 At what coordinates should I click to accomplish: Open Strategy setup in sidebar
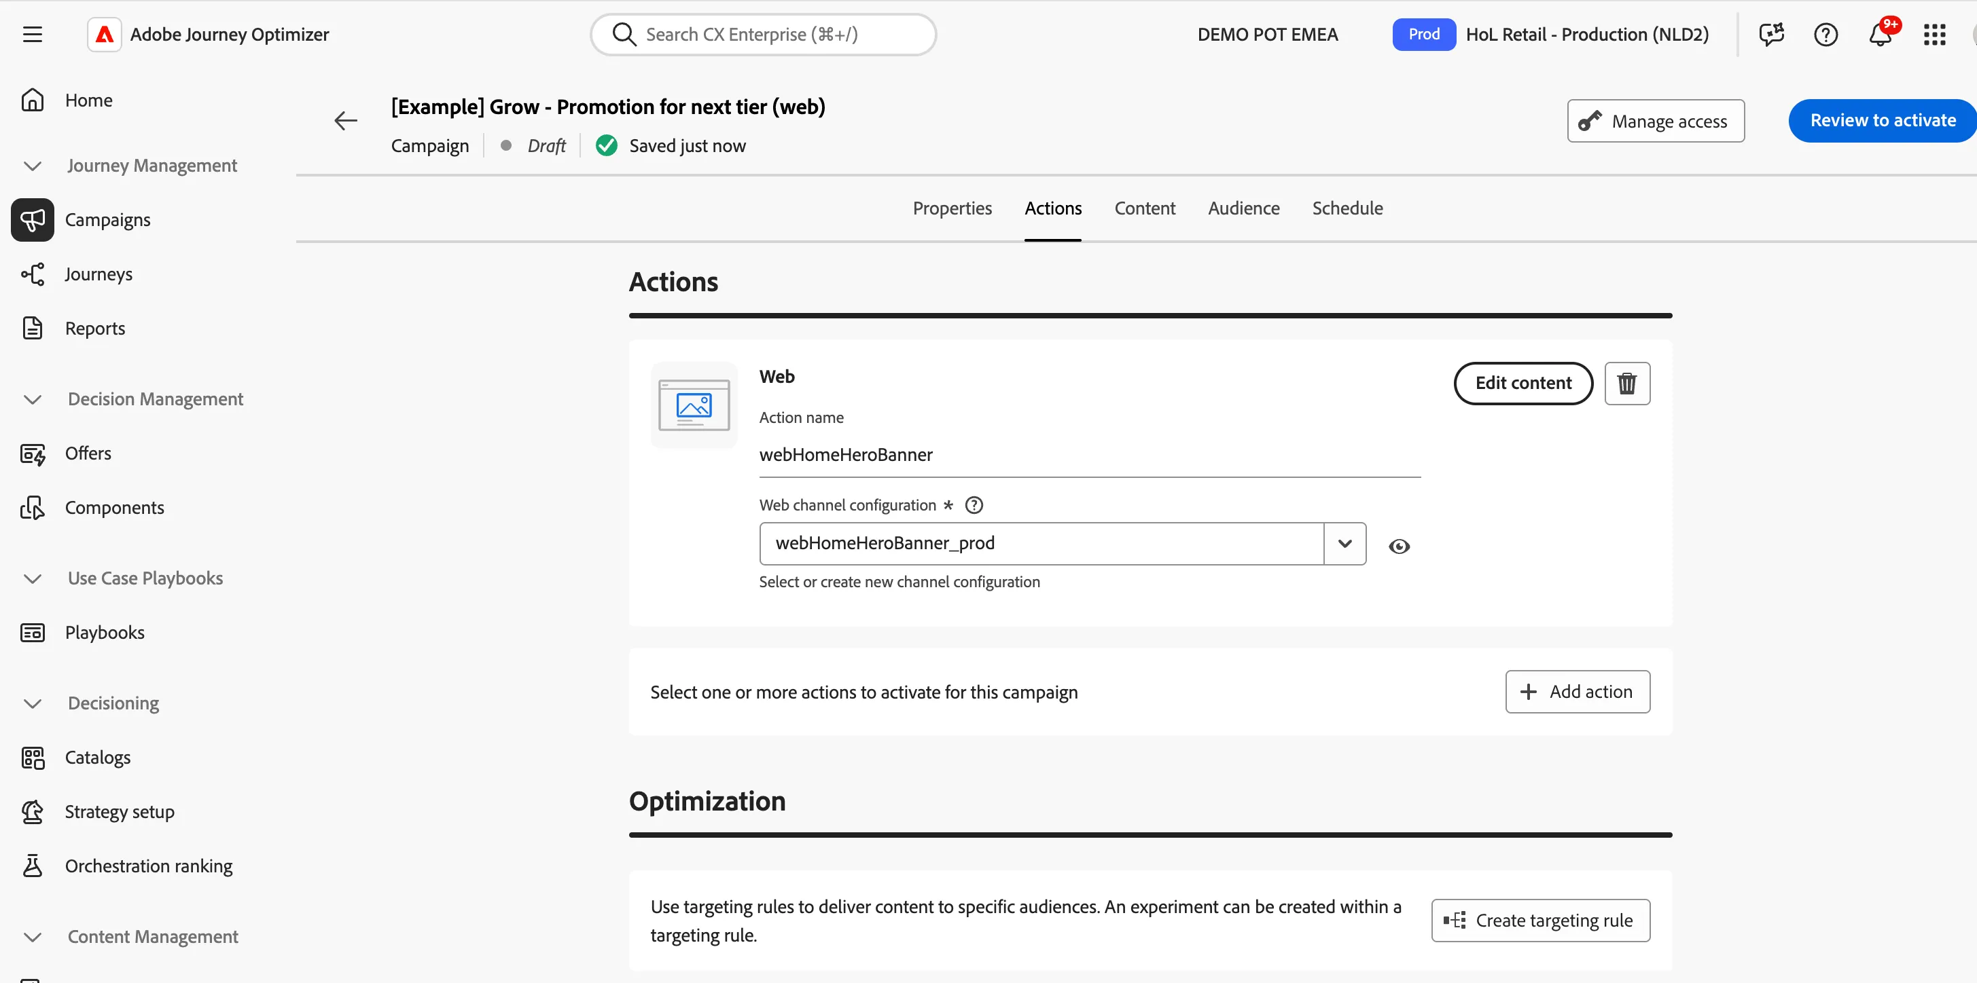[119, 813]
